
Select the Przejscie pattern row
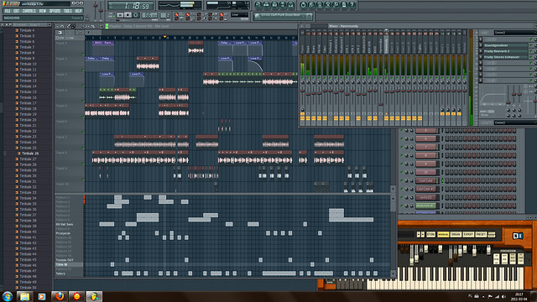point(69,233)
